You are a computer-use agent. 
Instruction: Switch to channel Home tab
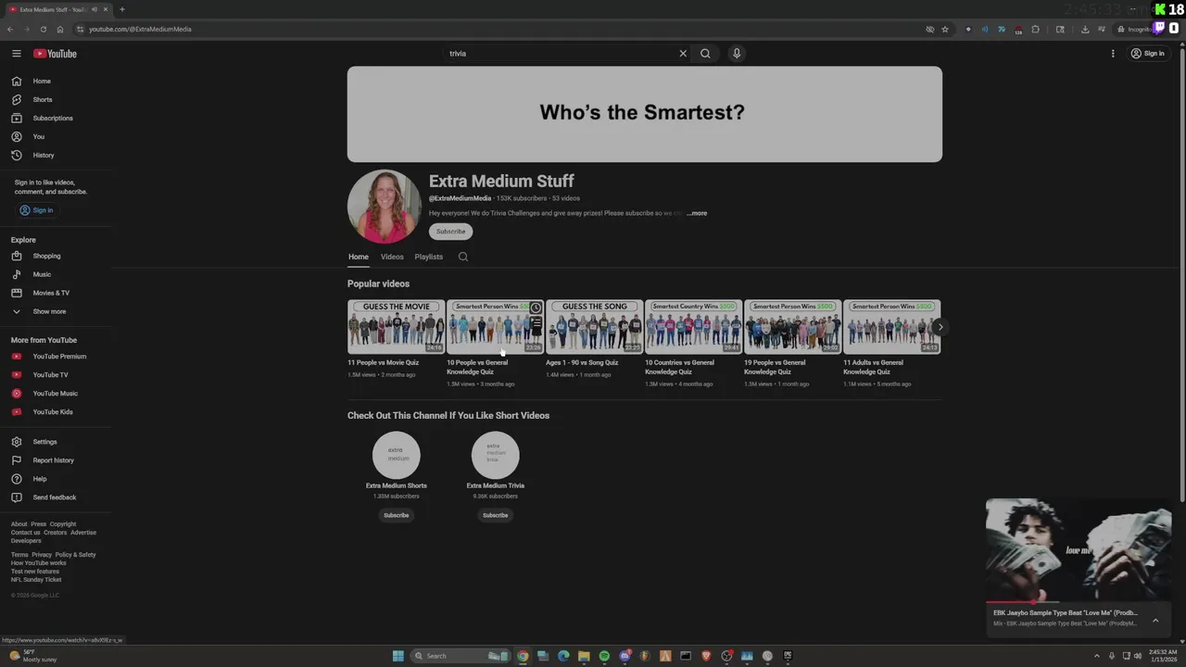[x=358, y=257]
